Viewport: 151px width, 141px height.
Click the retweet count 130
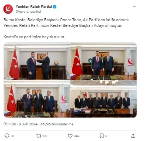[x=45, y=136]
